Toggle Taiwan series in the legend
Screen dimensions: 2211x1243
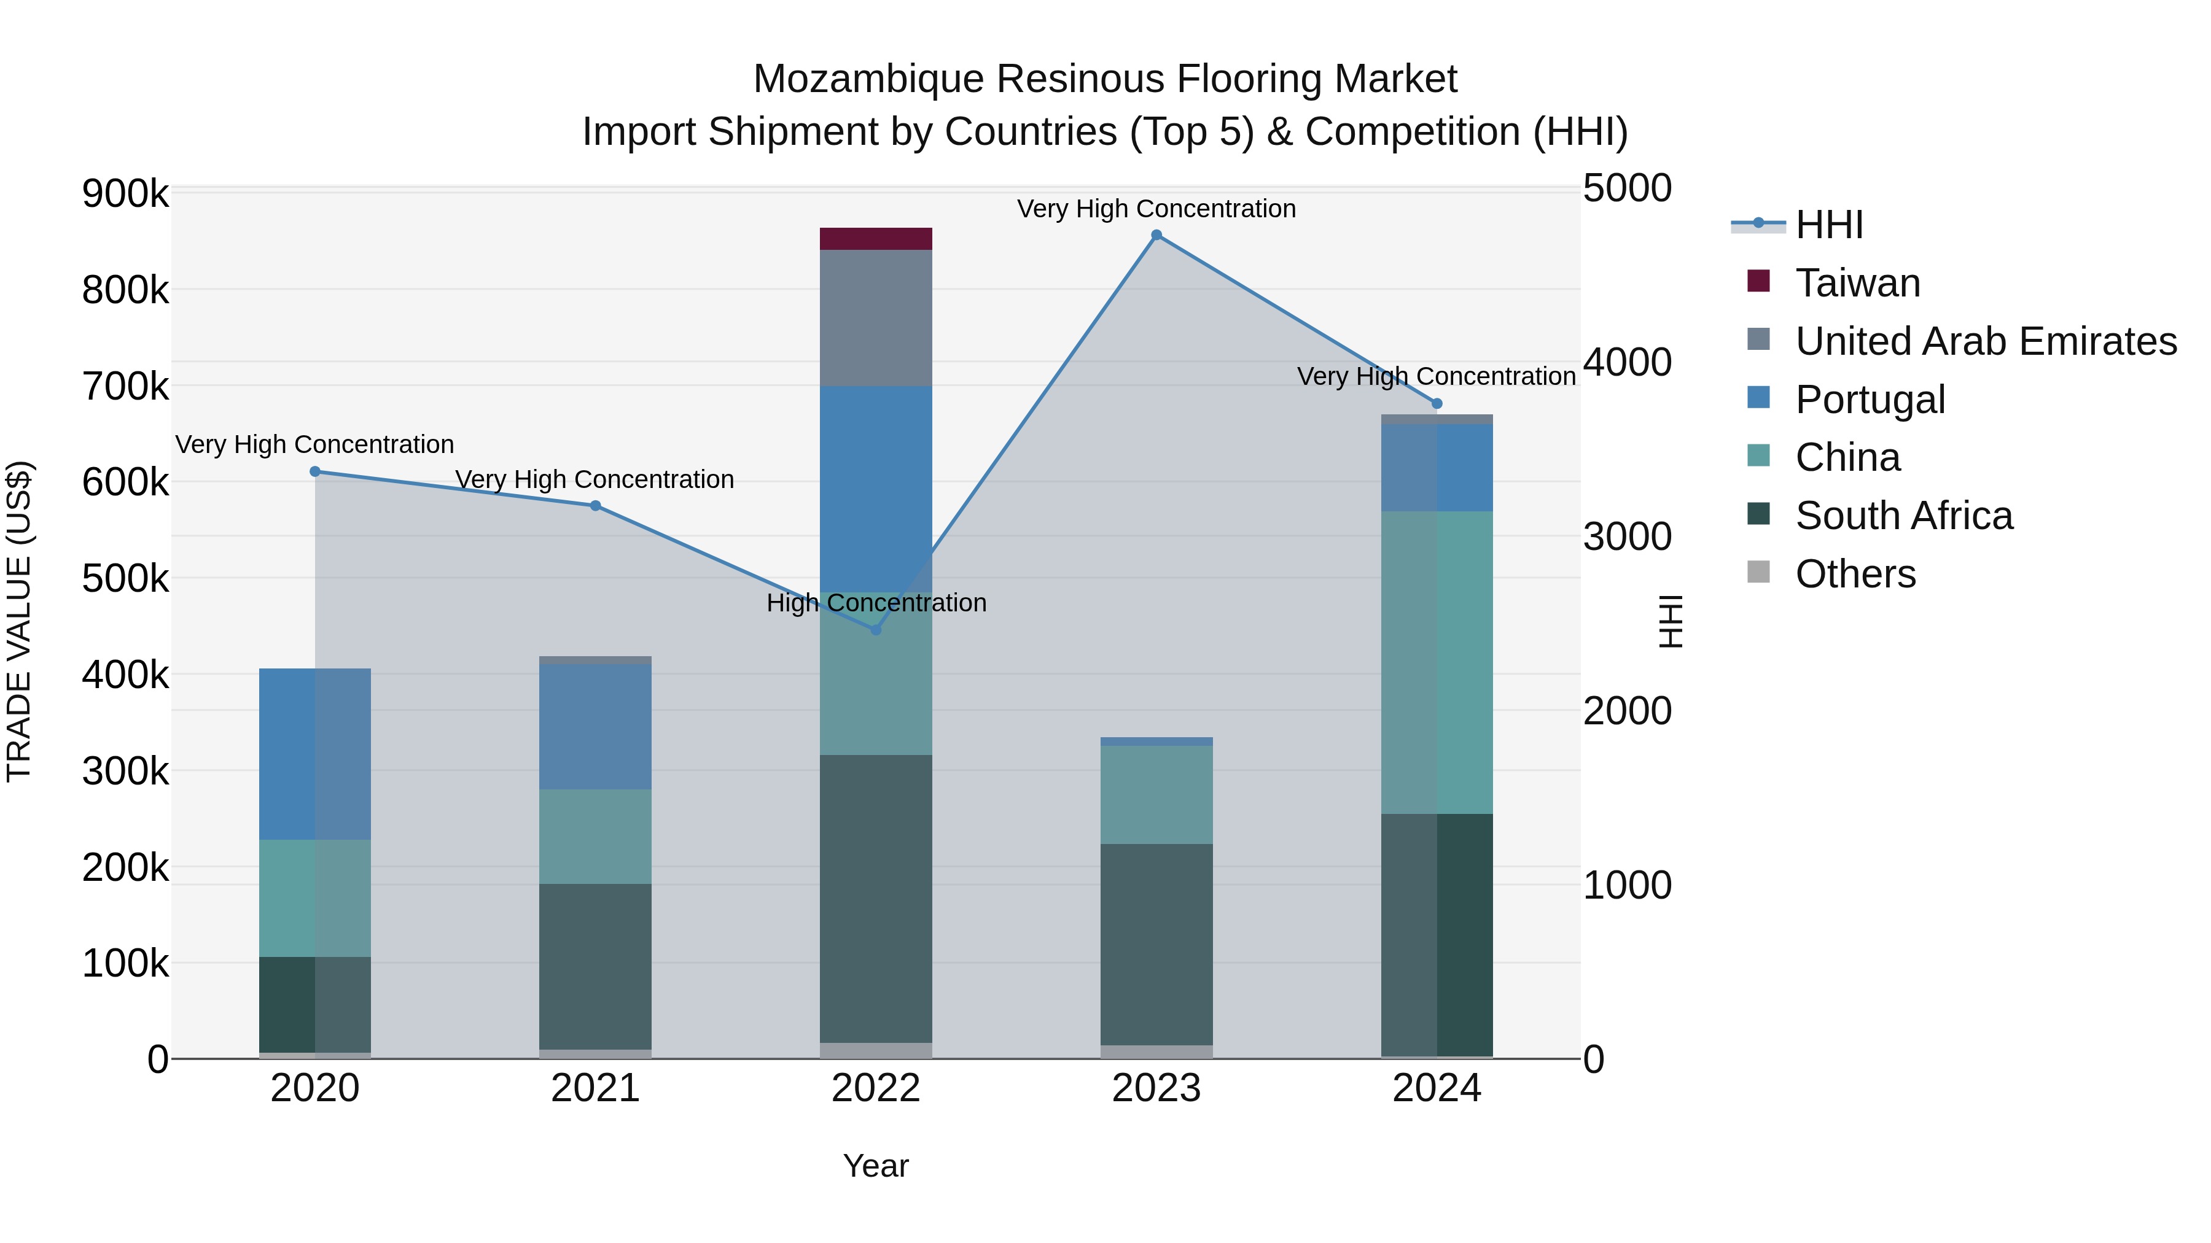coord(1833,283)
